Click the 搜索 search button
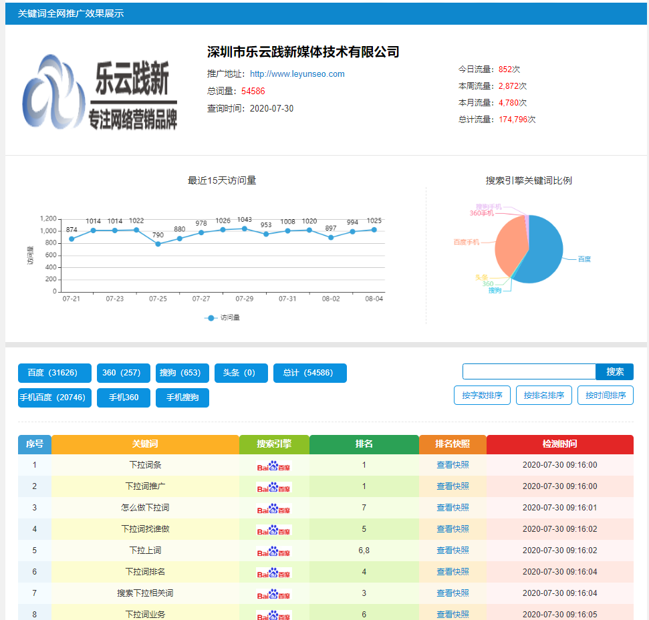The width and height of the screenshot is (649, 620). pyautogui.click(x=614, y=371)
